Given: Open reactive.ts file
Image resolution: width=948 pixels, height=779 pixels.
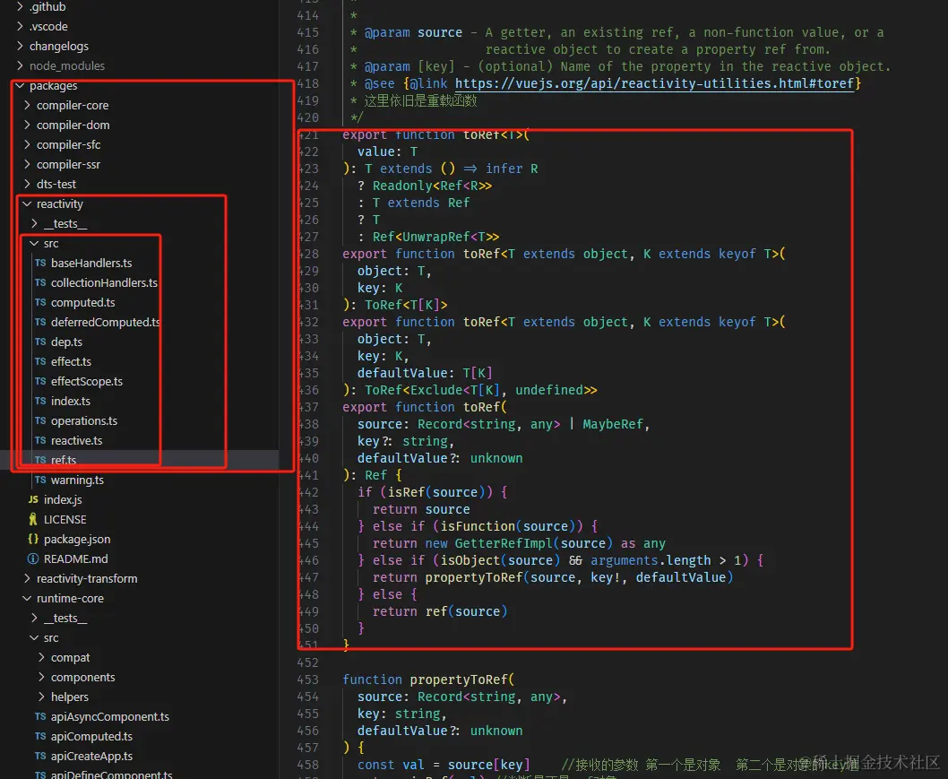Looking at the screenshot, I should [x=76, y=440].
